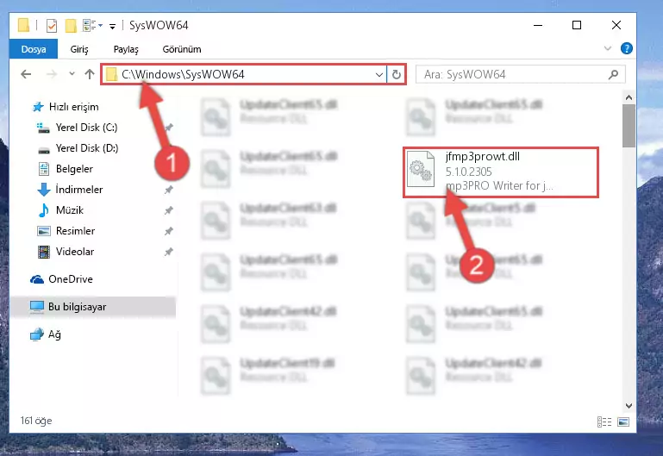The height and width of the screenshot is (456, 663).
Task: Click the Resimler picture icon
Action: tap(44, 231)
